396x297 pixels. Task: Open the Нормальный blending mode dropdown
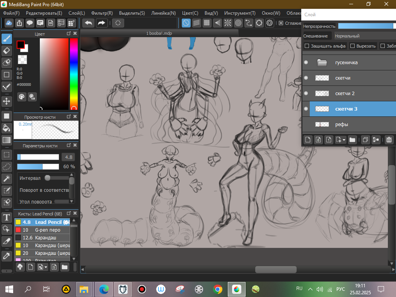364,36
